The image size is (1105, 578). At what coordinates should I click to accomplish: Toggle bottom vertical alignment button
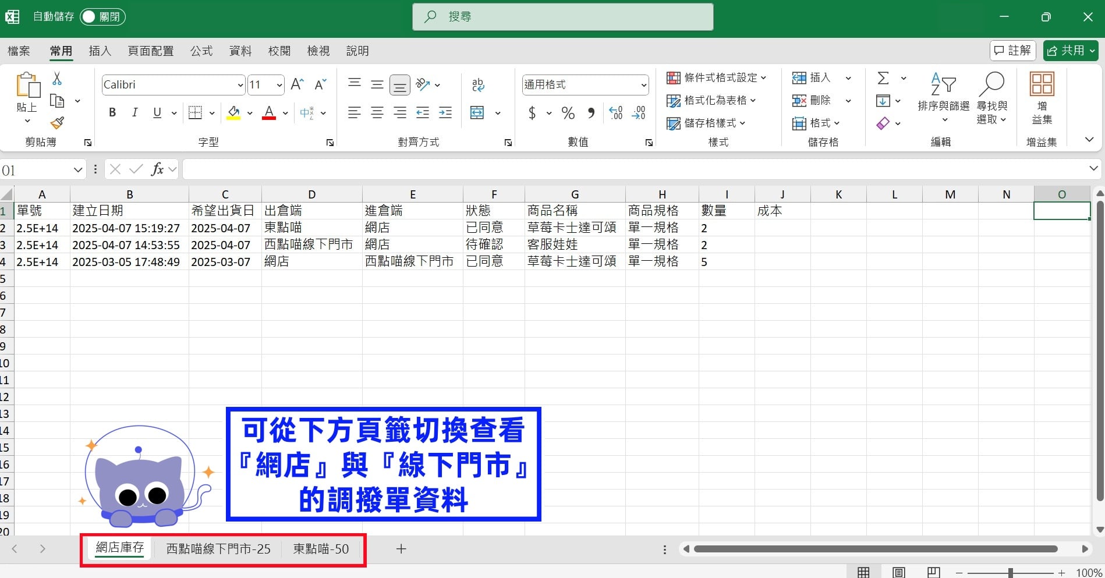pyautogui.click(x=400, y=85)
